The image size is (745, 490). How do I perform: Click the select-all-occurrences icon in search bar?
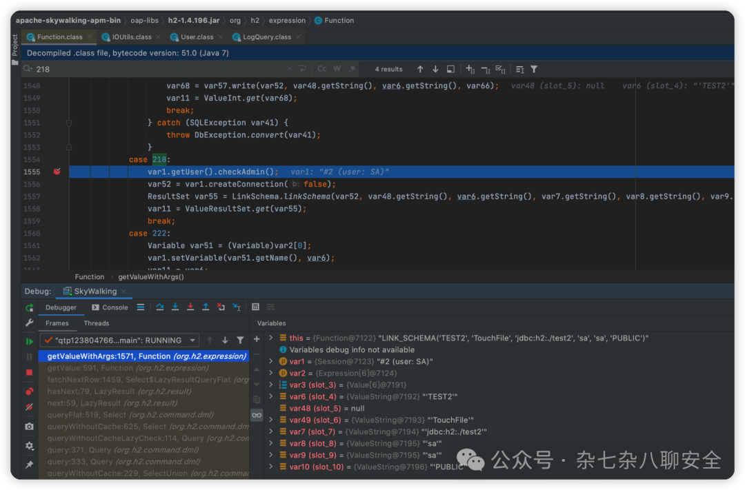click(500, 70)
